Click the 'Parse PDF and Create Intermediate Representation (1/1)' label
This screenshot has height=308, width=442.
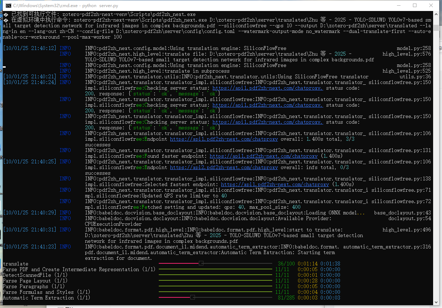point(79,269)
